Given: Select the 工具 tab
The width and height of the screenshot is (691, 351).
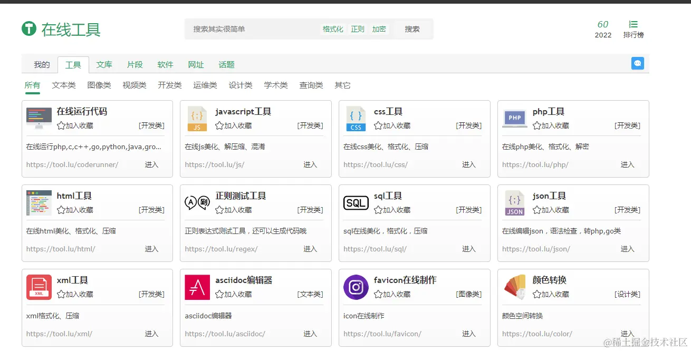Looking at the screenshot, I should click(73, 65).
